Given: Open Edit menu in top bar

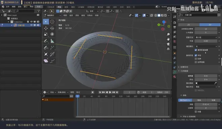Looking at the screenshot, I should tap(13, 7).
